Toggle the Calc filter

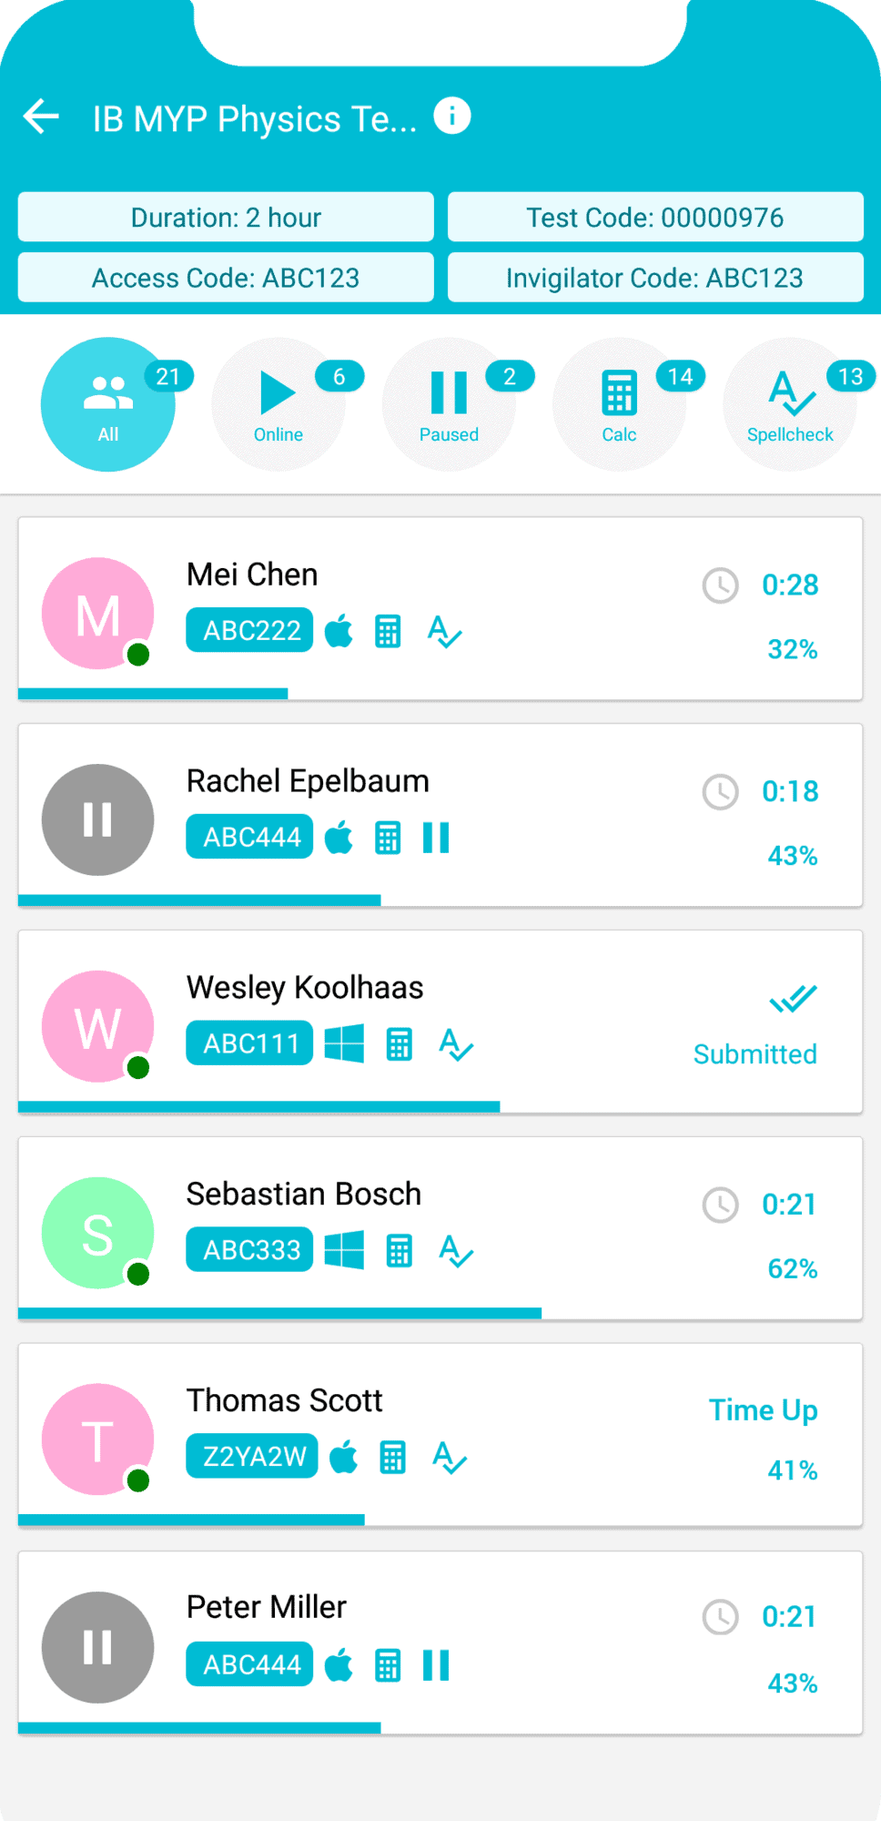(x=619, y=404)
